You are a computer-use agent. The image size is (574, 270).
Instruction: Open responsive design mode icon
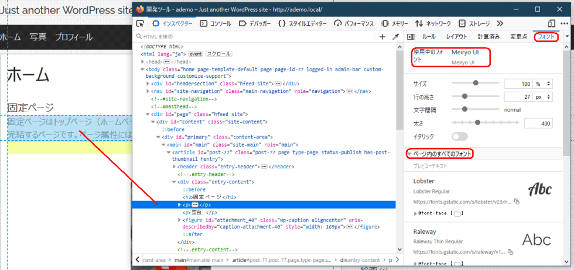[552, 24]
